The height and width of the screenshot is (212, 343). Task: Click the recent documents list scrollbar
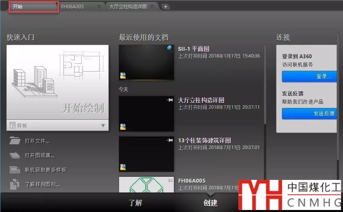coord(265,85)
